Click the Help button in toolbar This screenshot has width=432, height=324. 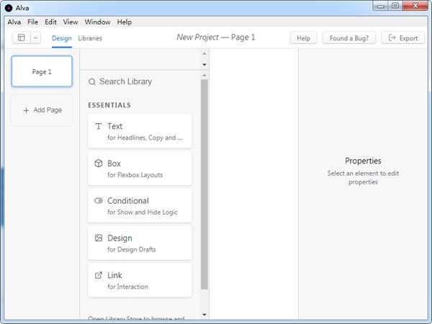click(303, 38)
